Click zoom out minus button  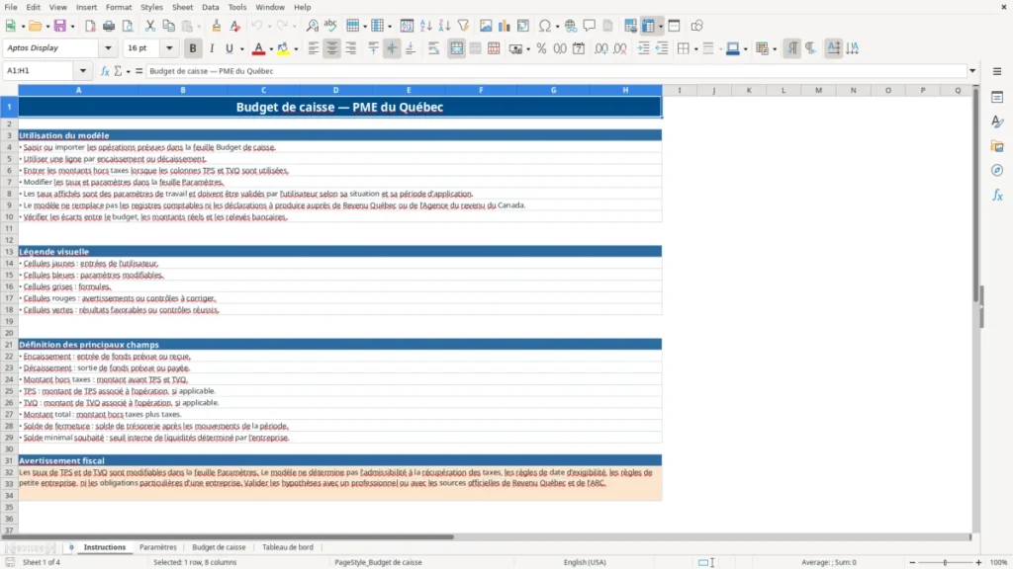912,562
